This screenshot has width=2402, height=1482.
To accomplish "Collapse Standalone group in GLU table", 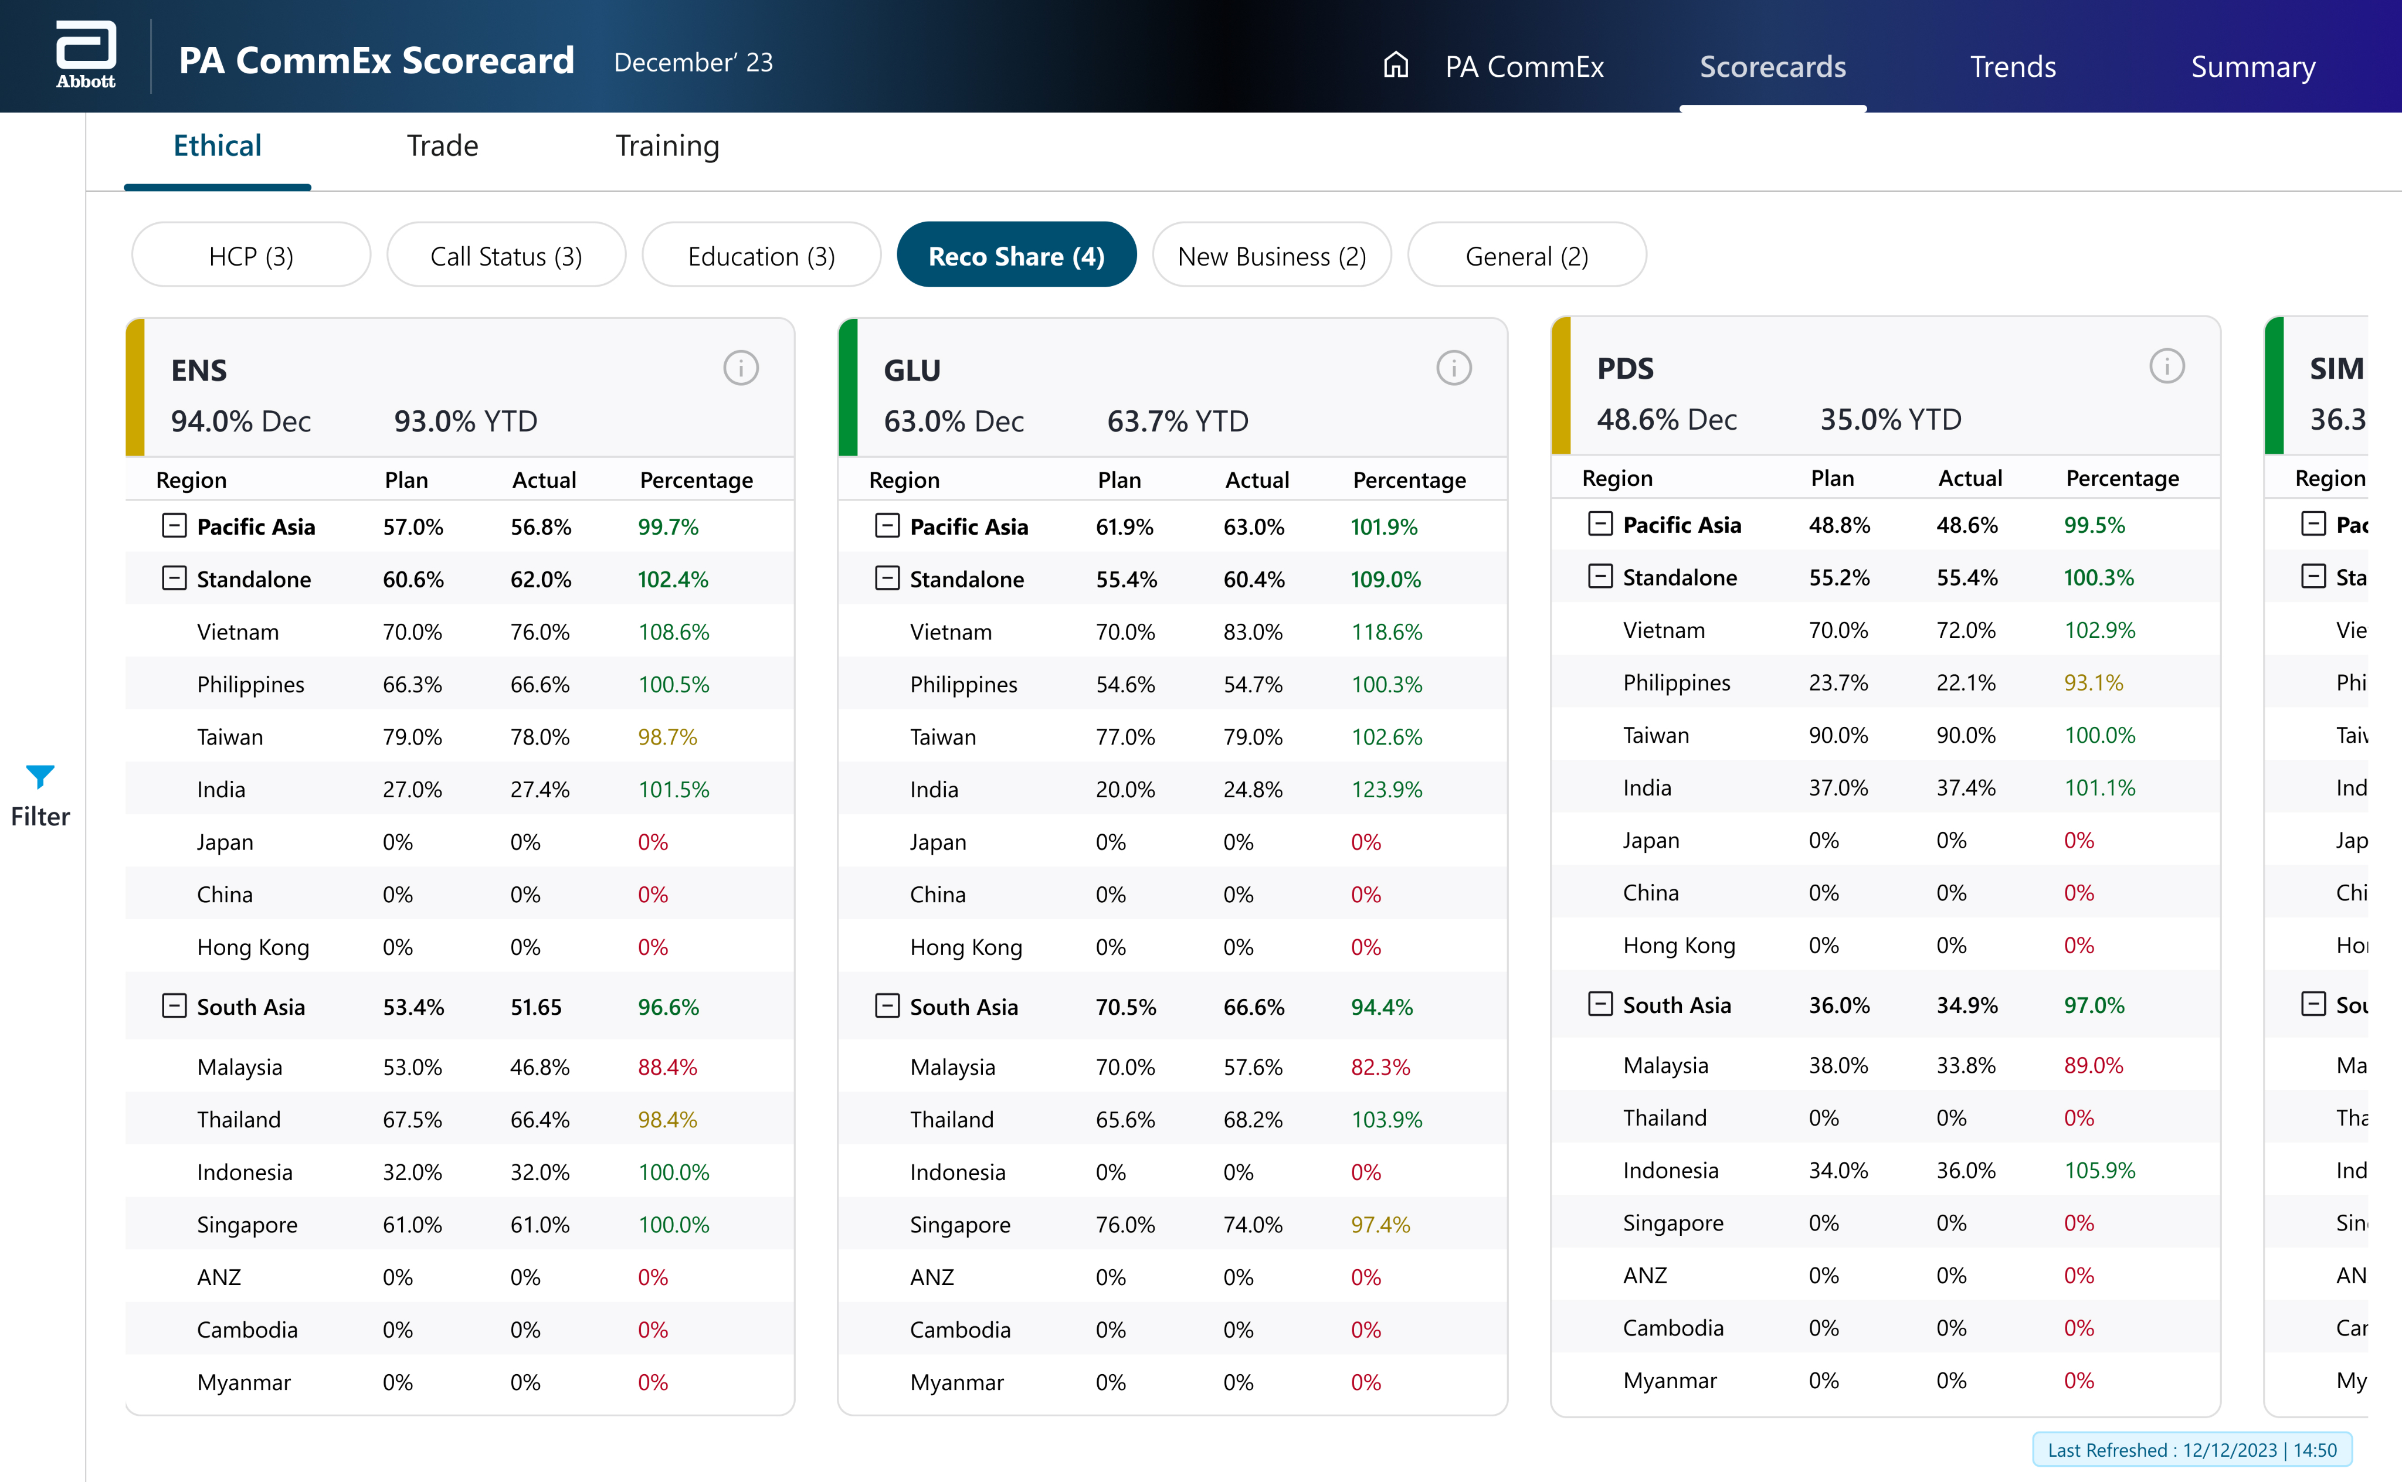I will [x=886, y=578].
